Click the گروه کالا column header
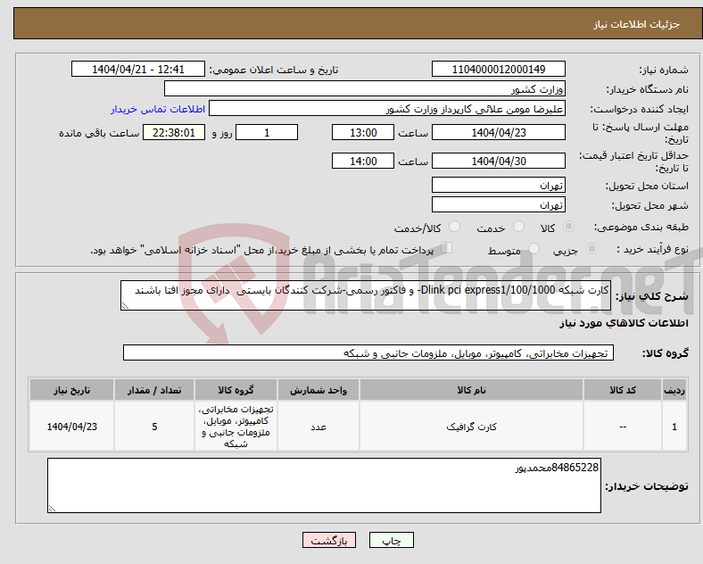The width and height of the screenshot is (703, 564). click(x=236, y=390)
